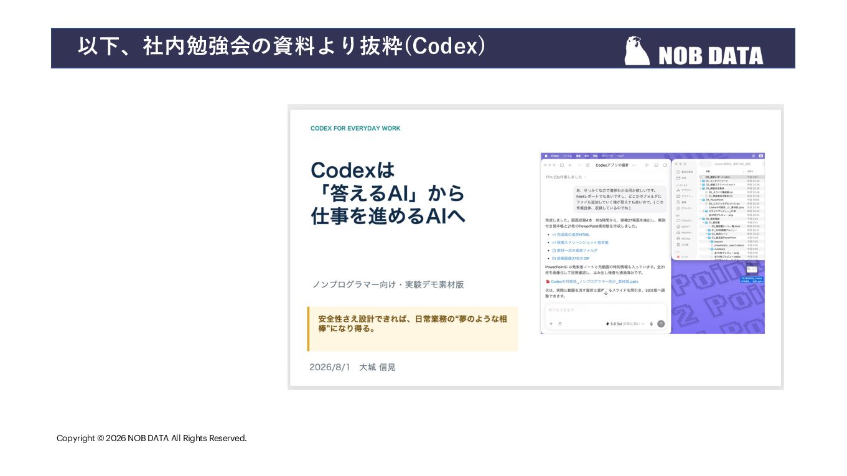Open the Finder menu in the menu bar
Image resolution: width=847 pixels, height=476 pixels.
554,155
